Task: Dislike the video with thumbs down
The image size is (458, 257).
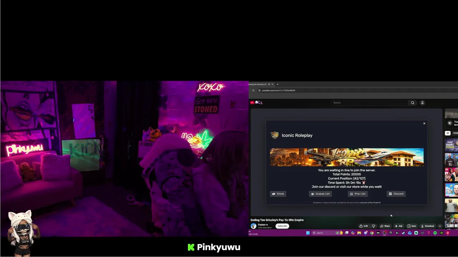Action: pos(374,226)
